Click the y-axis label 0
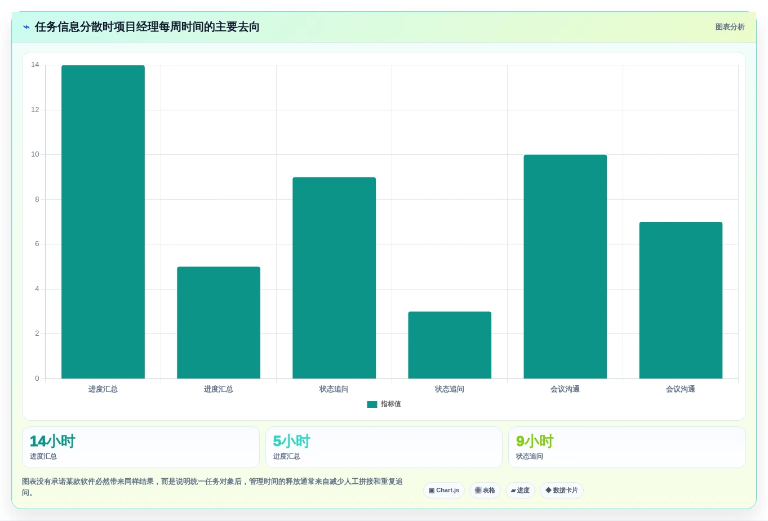The height and width of the screenshot is (521, 768). coord(37,378)
